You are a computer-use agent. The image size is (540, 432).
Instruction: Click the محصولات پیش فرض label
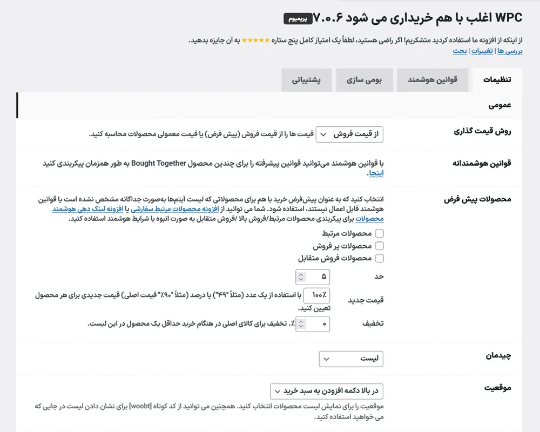(477, 199)
